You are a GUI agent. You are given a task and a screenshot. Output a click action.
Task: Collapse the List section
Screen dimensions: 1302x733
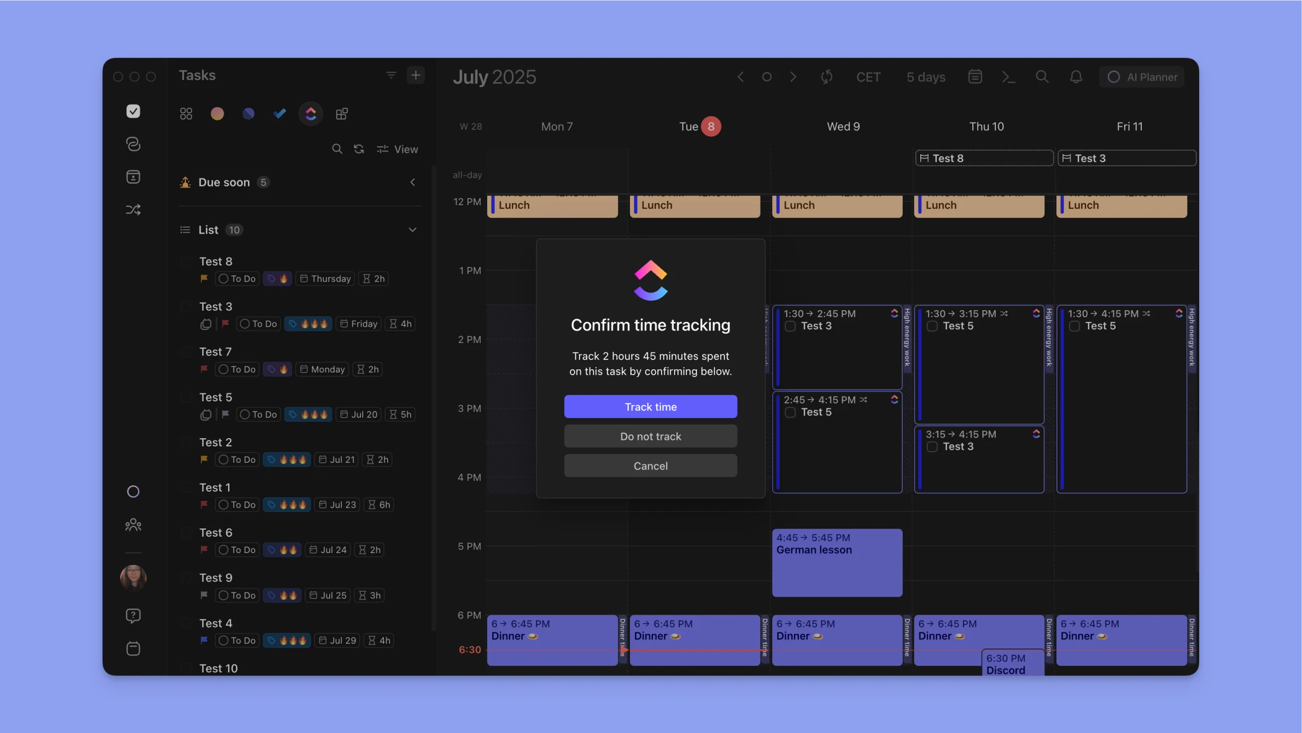412,230
